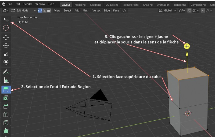
Task: Open the pivot point dropdown
Action: coord(182,10)
